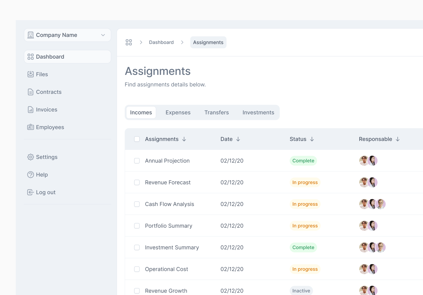Click the Dashboard grid icon in sidebar
Screen dimensions: 423x295
pos(31,56)
